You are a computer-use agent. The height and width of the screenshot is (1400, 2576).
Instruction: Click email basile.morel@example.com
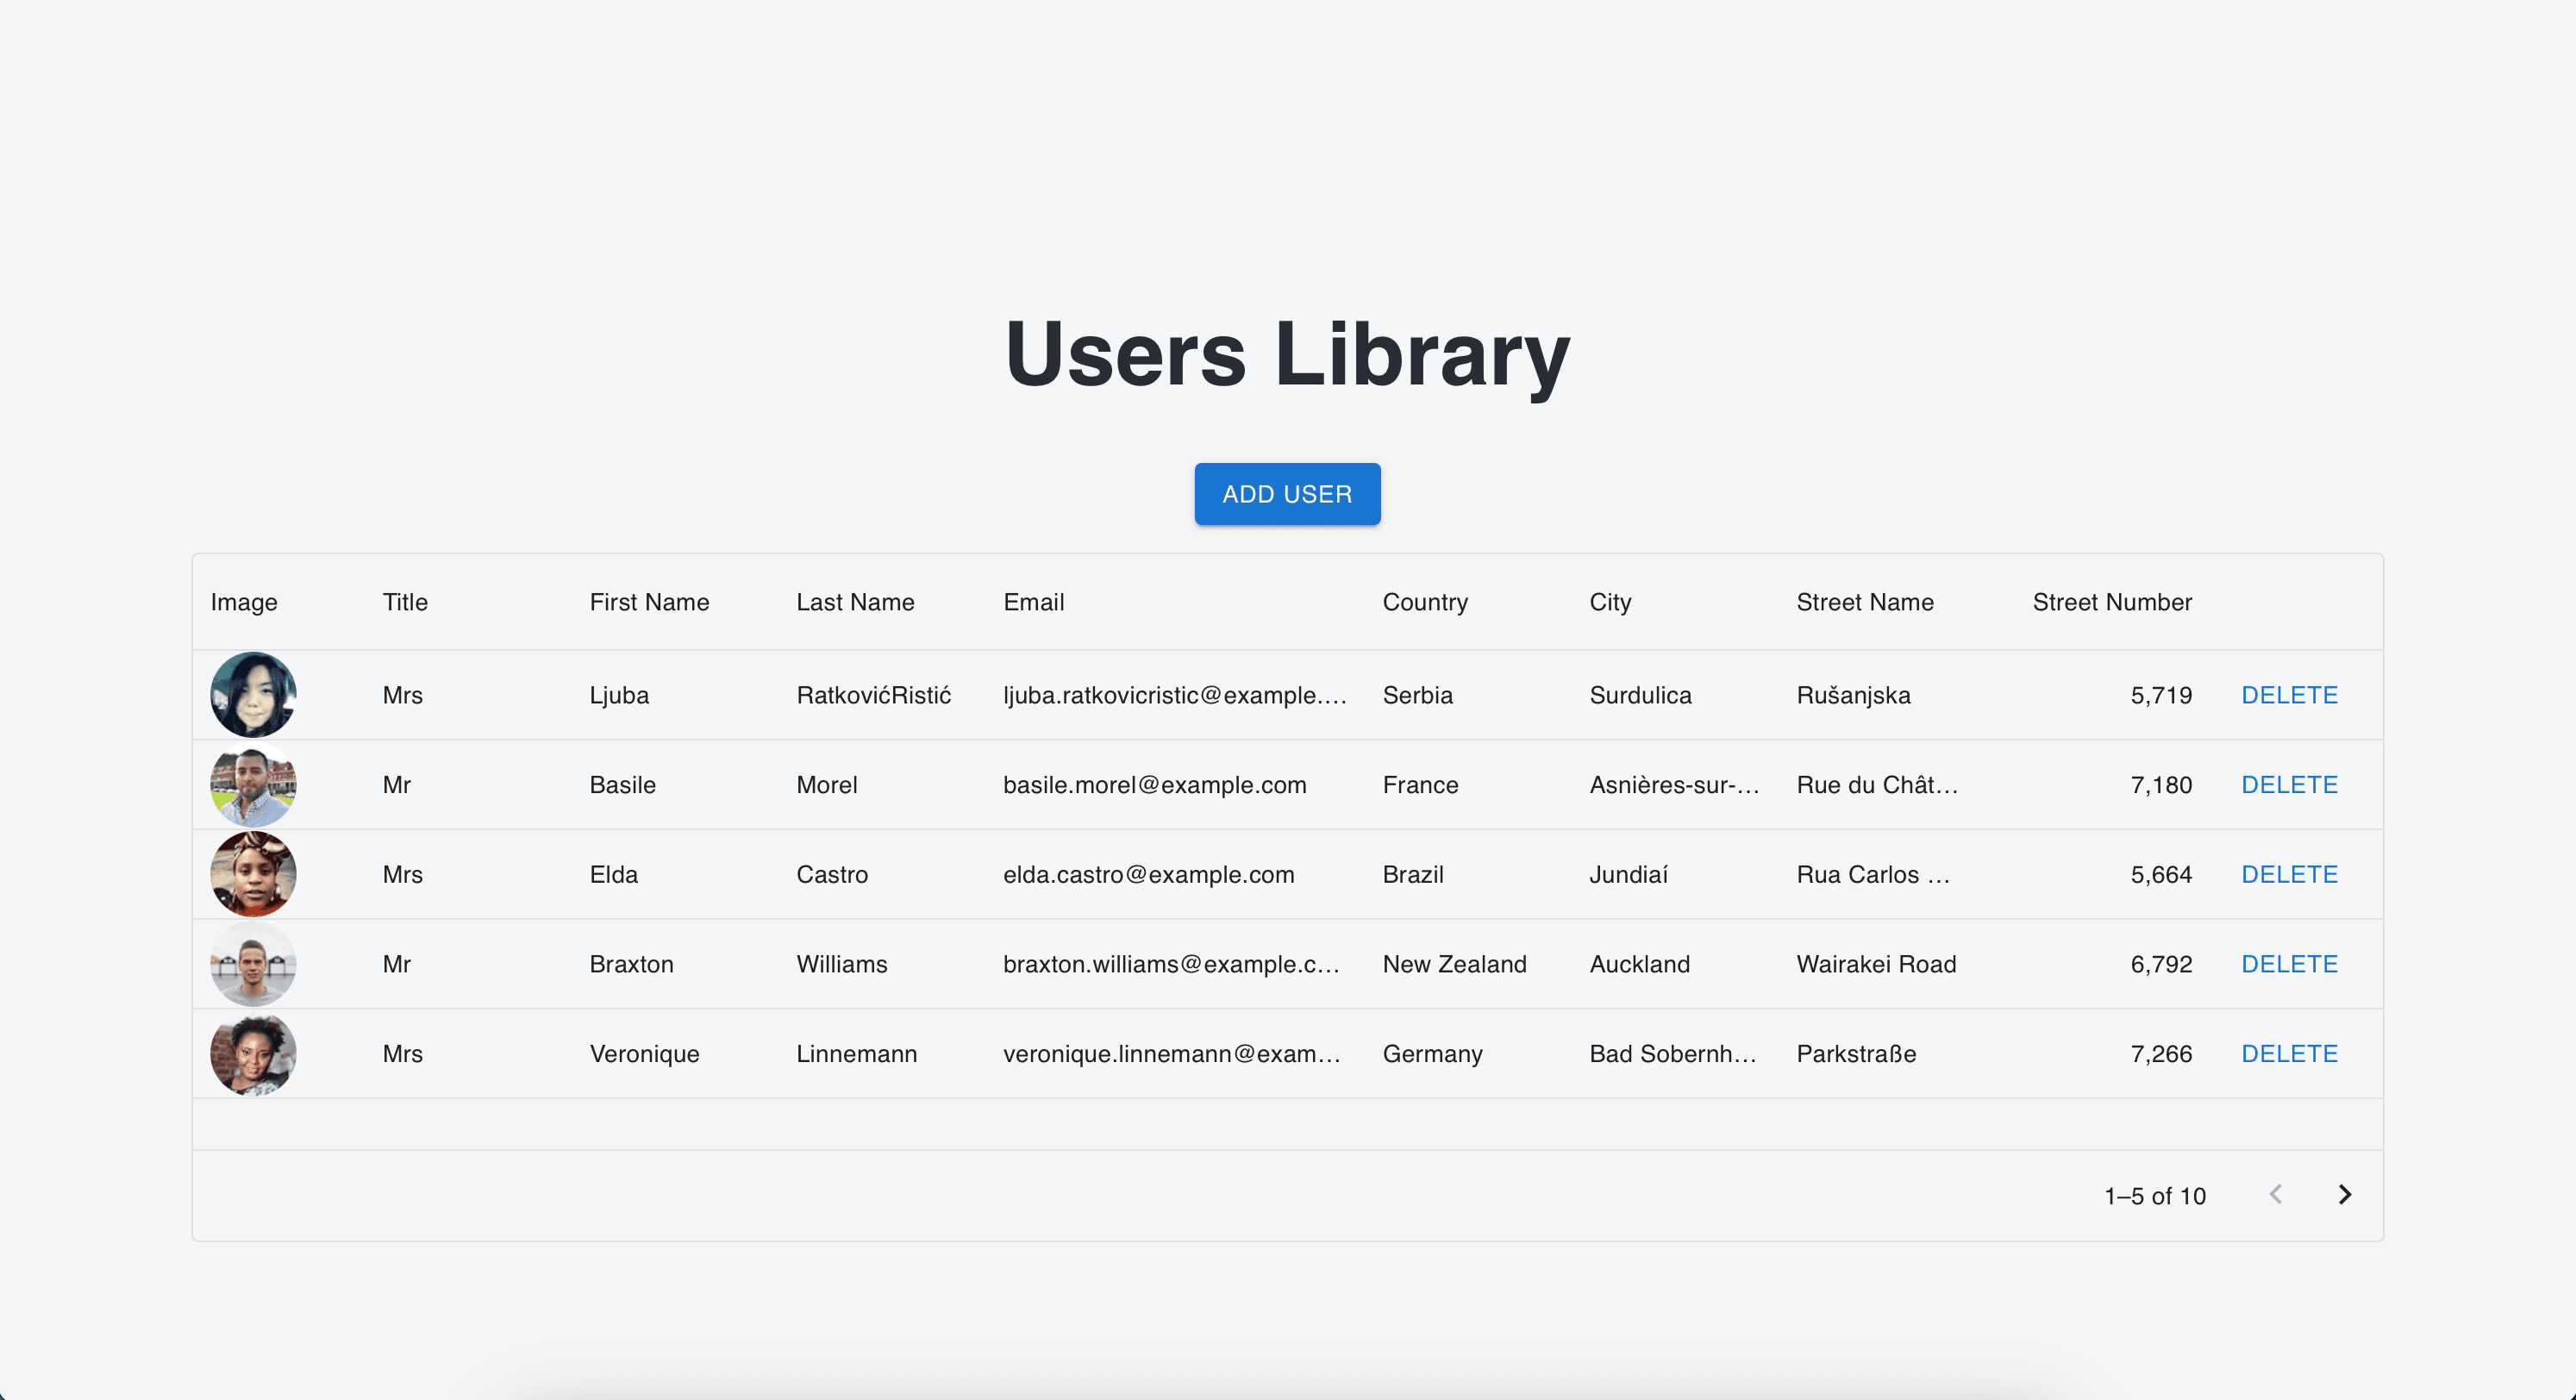click(1154, 785)
